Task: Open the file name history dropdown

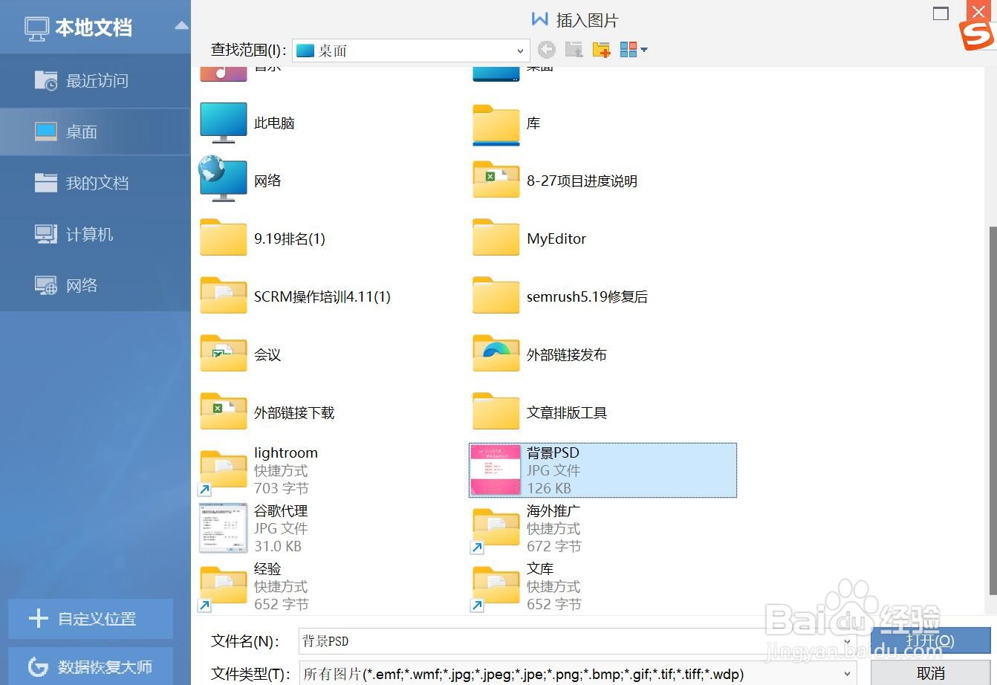Action: [848, 640]
